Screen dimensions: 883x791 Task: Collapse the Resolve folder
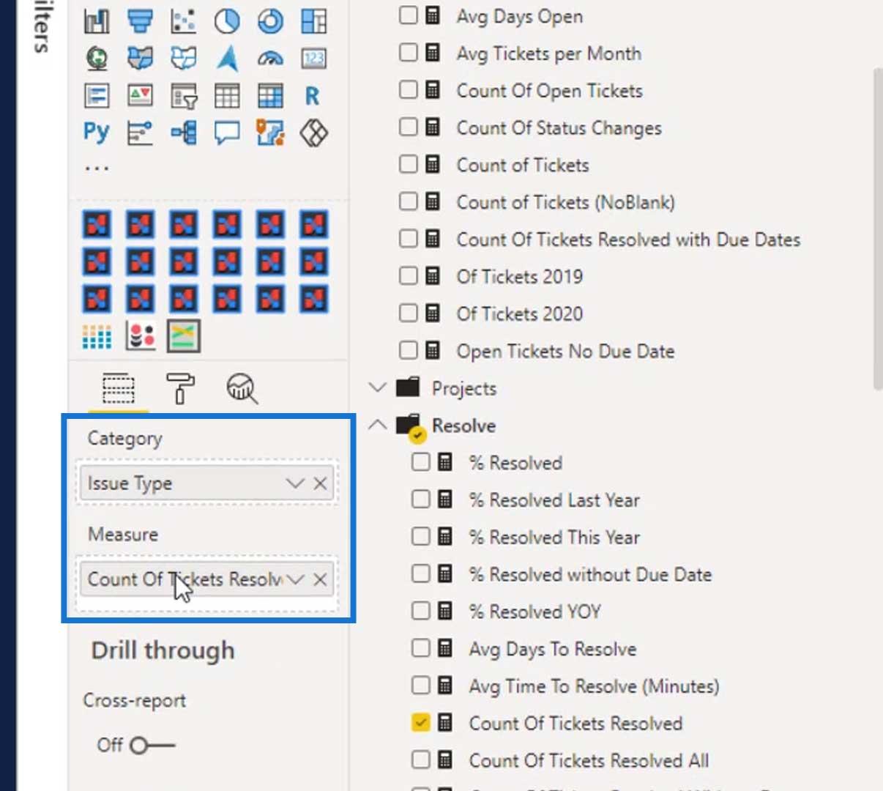point(377,425)
